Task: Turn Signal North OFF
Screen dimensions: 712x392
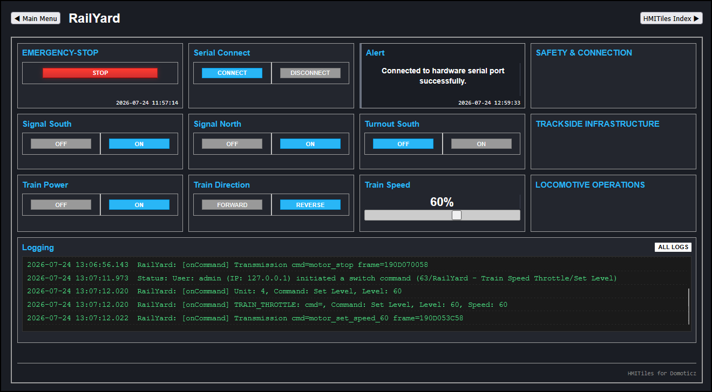Action: click(232, 144)
